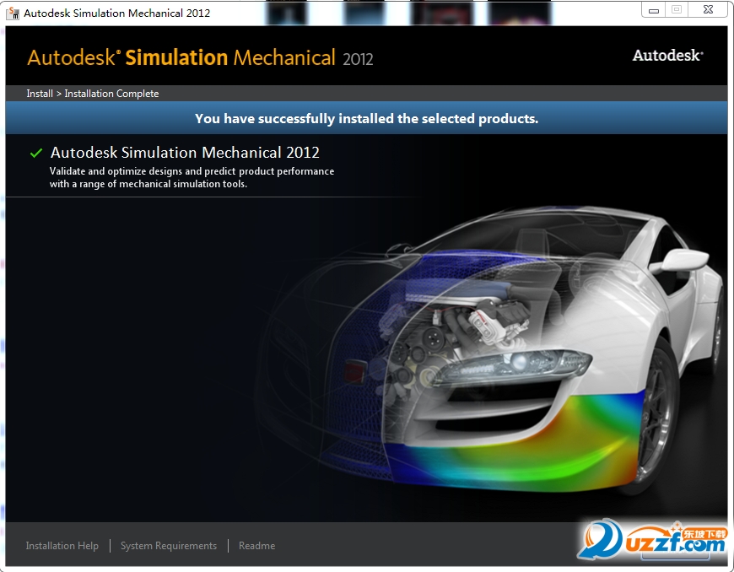Open the Readme link
The width and height of the screenshot is (734, 572).
(257, 546)
